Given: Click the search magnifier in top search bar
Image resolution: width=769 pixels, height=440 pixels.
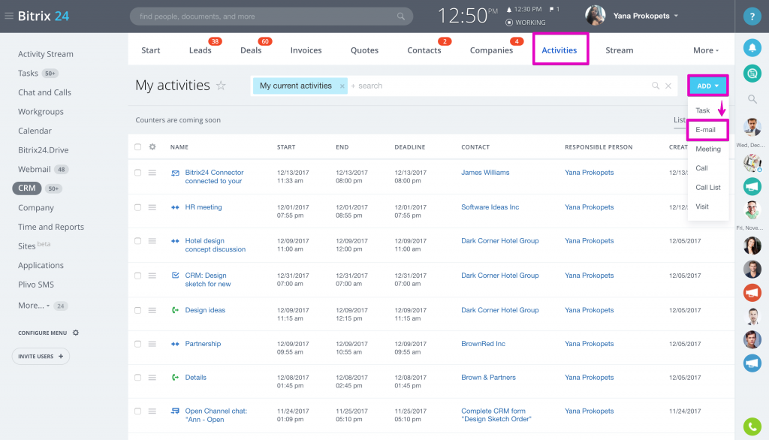Looking at the screenshot, I should tap(401, 17).
